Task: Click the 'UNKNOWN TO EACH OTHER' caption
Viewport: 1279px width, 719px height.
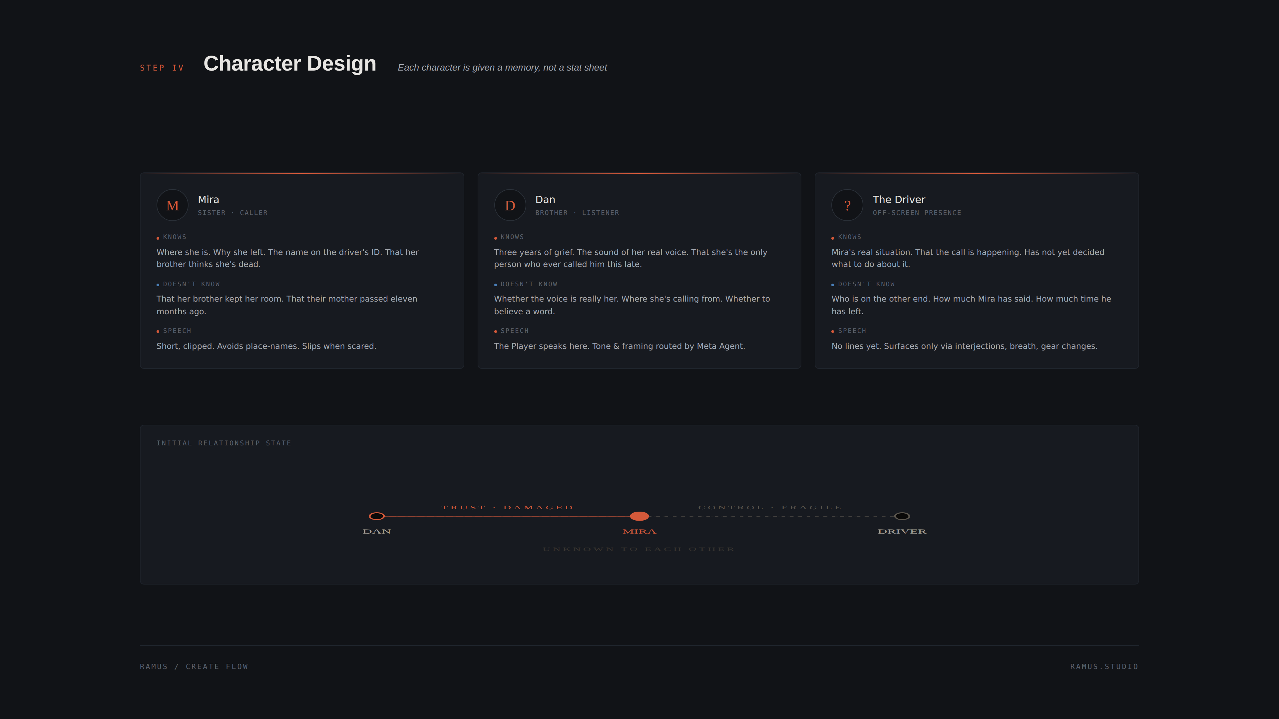Action: coord(639,549)
